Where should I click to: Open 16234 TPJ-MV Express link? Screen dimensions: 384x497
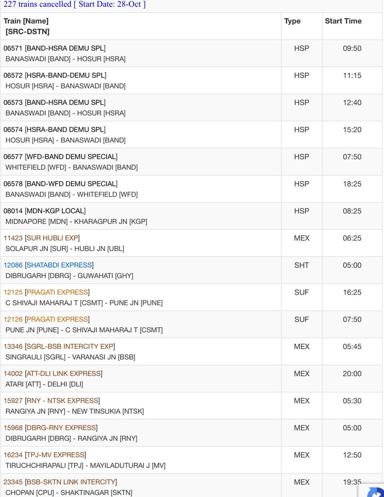[45, 455]
